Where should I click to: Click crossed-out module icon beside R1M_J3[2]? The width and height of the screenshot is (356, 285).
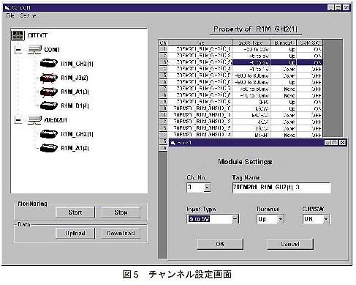tap(49, 78)
